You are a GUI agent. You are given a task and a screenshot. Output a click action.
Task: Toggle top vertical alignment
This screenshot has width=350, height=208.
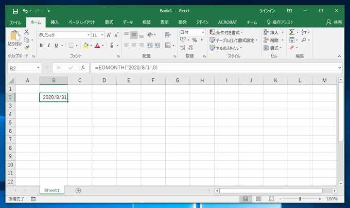click(126, 35)
